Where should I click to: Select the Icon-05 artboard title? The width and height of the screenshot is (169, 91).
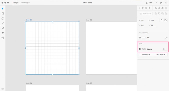89,83
